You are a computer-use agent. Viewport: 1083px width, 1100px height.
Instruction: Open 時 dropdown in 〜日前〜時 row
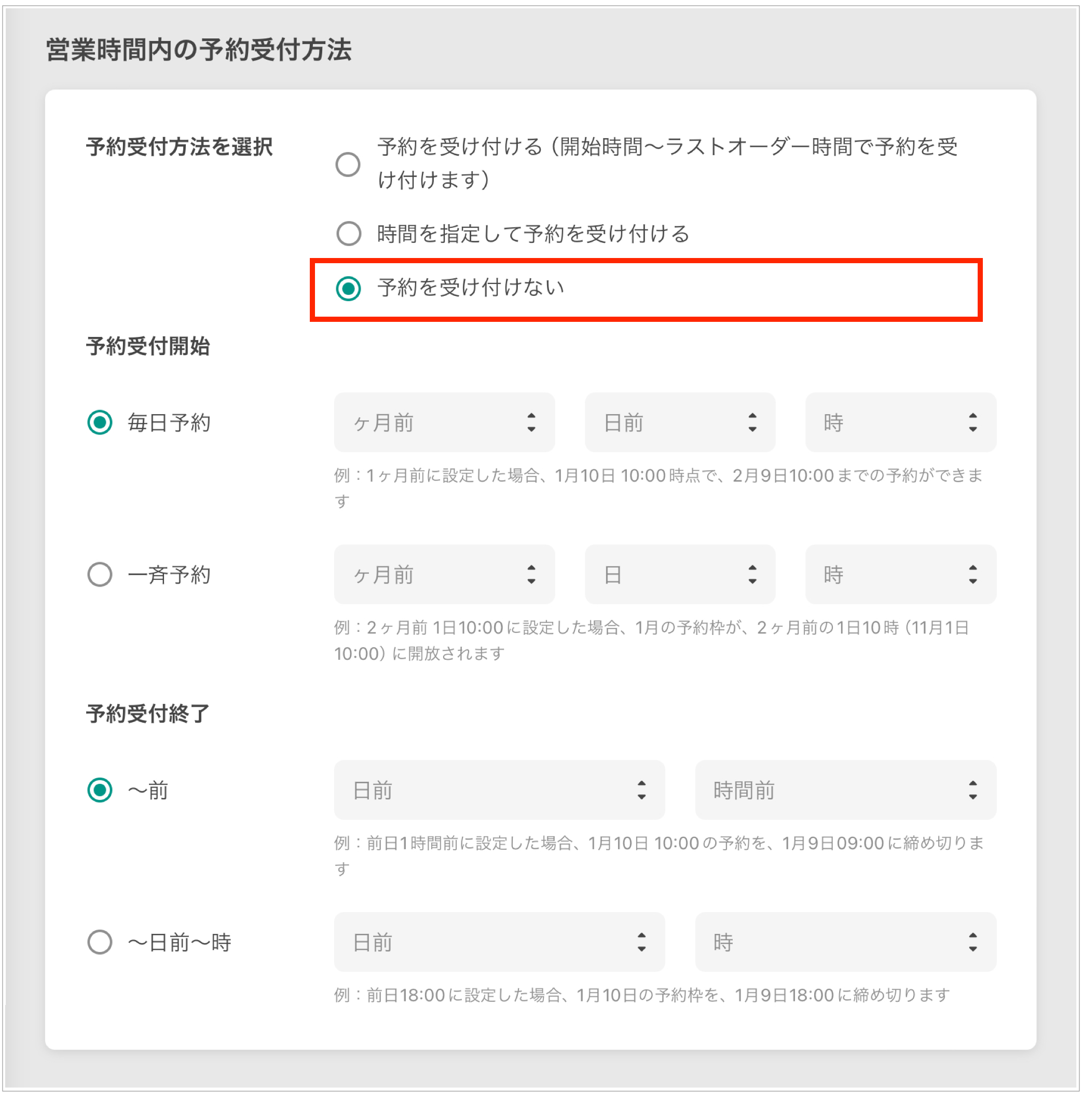click(x=845, y=942)
